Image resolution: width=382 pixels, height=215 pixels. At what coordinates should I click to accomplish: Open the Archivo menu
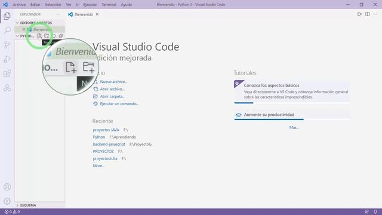pos(19,5)
